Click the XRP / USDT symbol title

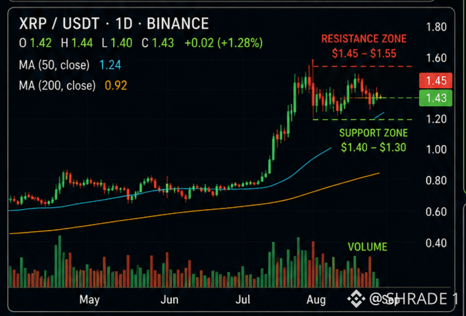click(x=59, y=24)
